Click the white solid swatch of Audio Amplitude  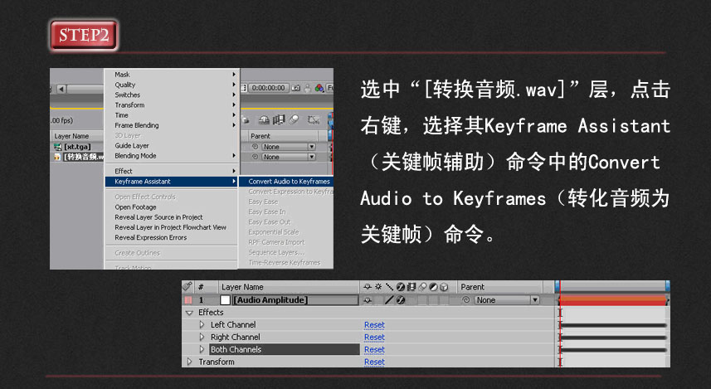[226, 299]
